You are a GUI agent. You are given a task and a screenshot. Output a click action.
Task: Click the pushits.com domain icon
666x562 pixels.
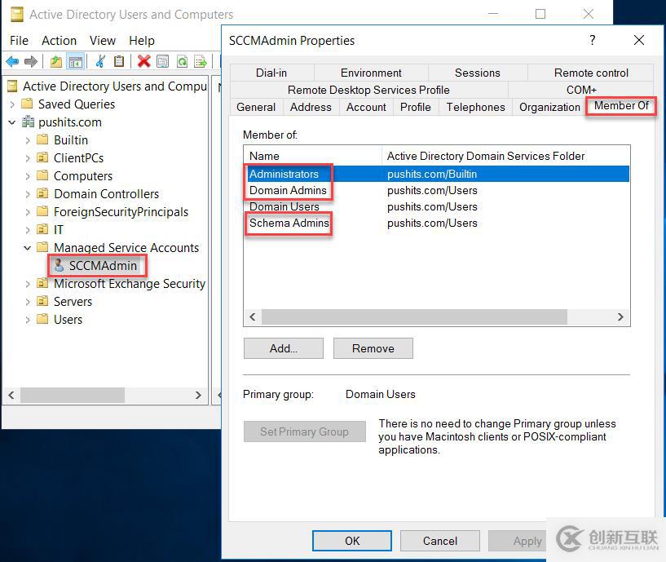tap(28, 122)
